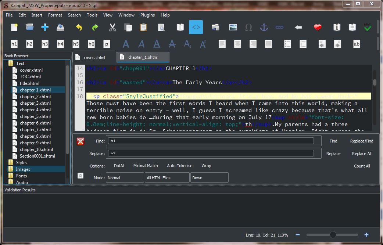Switch to the cover.xhtml tab

tap(94, 58)
